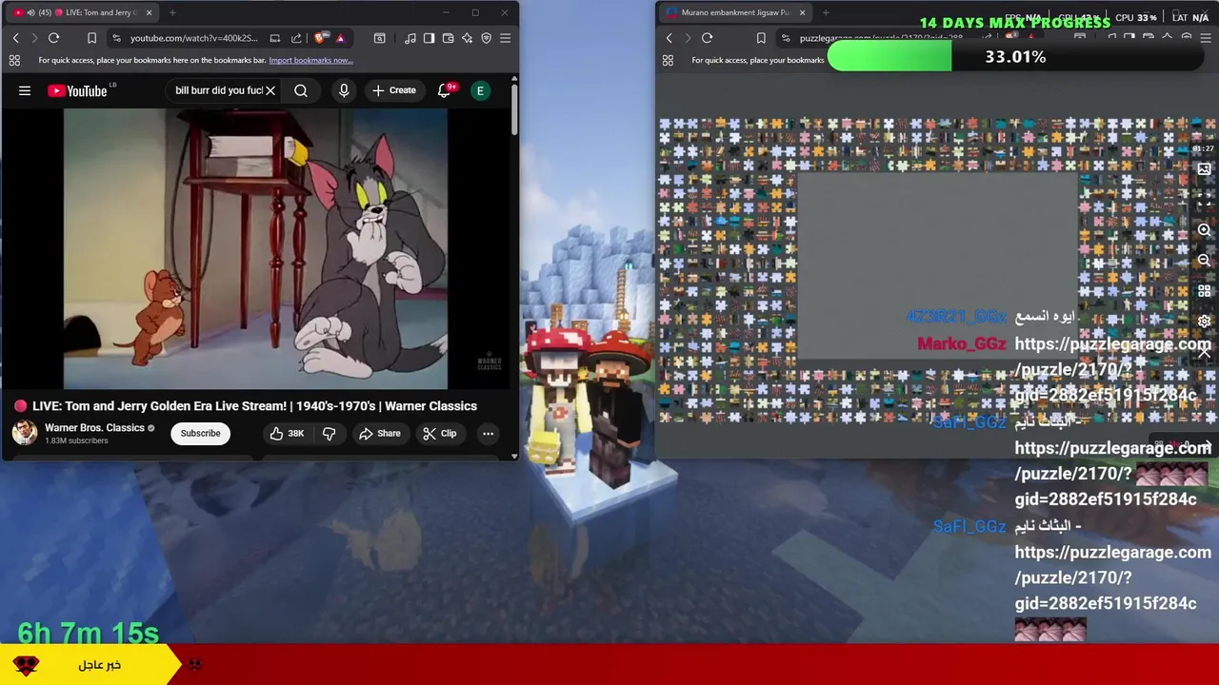This screenshot has width=1219, height=685.
Task: Click the youtube.com address bar
Action: pos(195,38)
